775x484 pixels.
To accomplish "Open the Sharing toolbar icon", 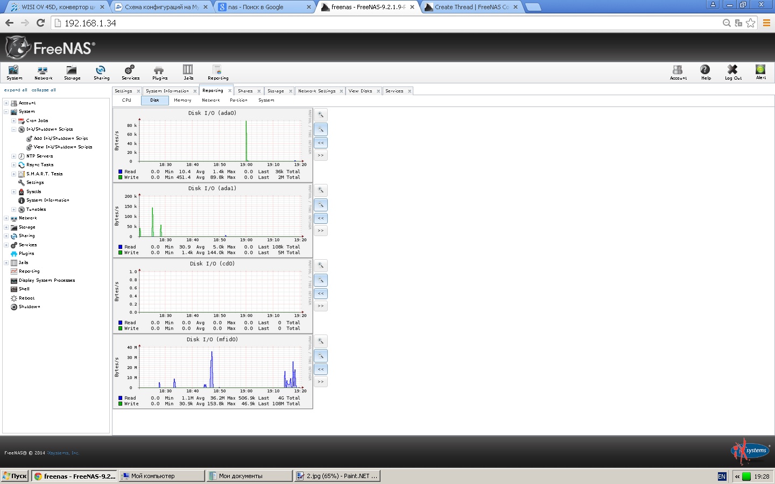I will (101, 72).
